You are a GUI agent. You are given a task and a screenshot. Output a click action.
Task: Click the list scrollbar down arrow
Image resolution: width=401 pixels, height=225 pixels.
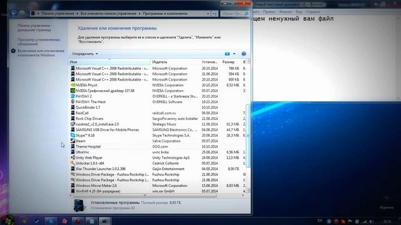point(248,191)
